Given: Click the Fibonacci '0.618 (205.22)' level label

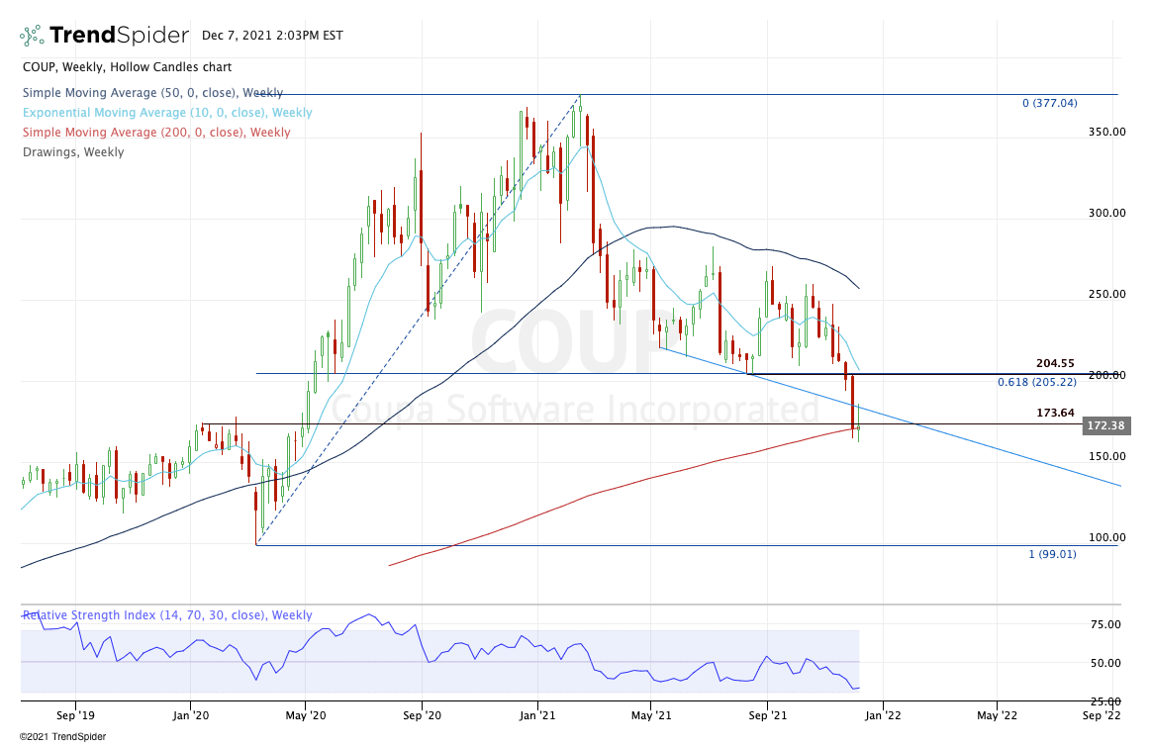Looking at the screenshot, I should coord(1036,382).
